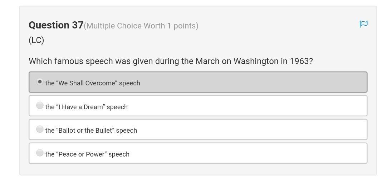The width and height of the screenshot is (382, 180).
Task: Click the word "Bullet" in the third answer
Action: (x=103, y=131)
